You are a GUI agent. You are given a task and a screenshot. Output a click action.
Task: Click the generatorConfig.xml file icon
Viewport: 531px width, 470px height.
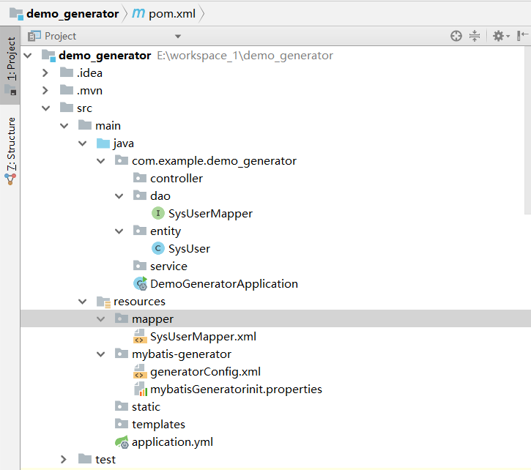[140, 372]
